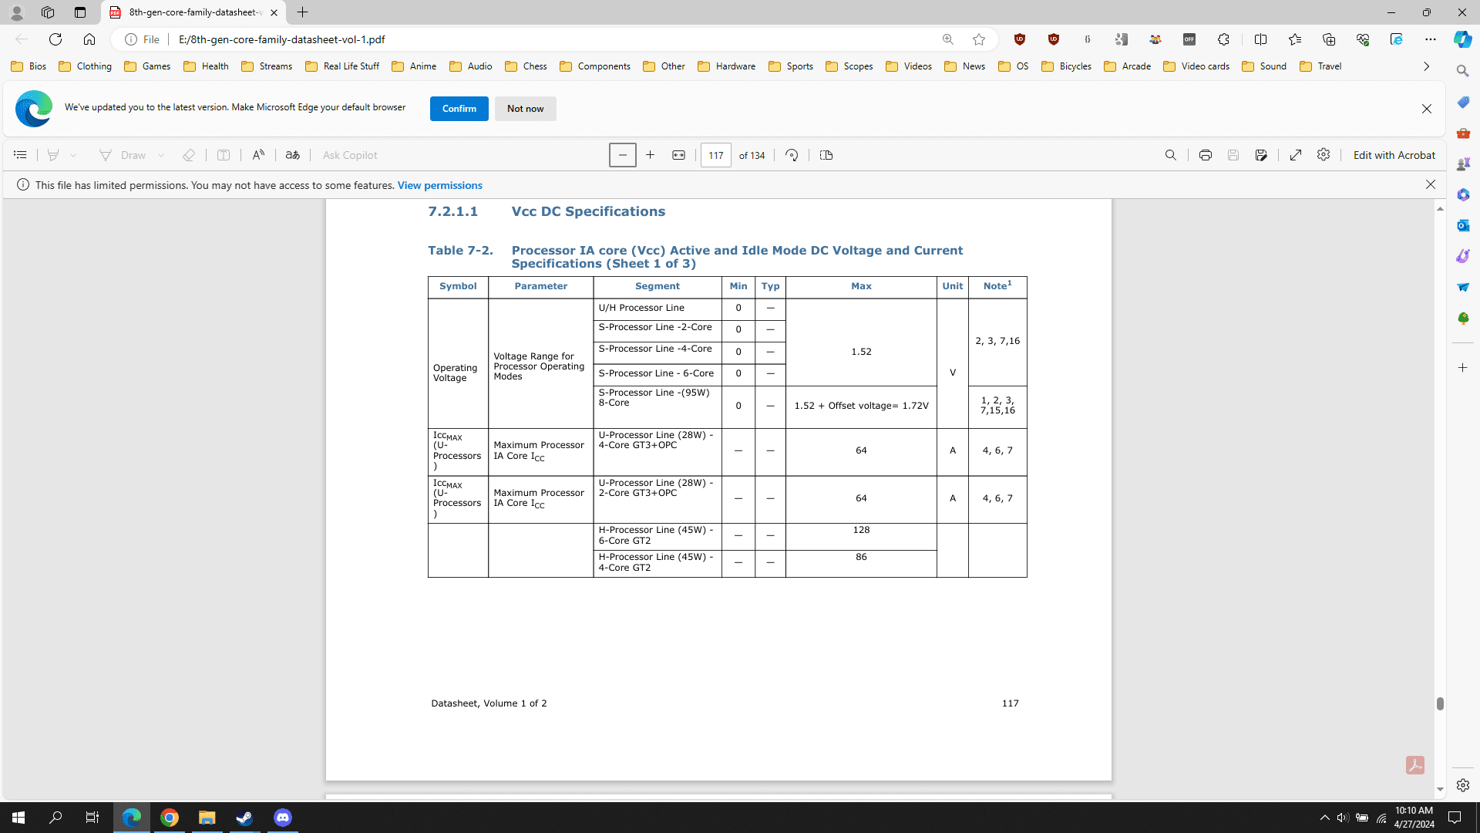Customize sidebar with plus icon

pyautogui.click(x=1463, y=368)
